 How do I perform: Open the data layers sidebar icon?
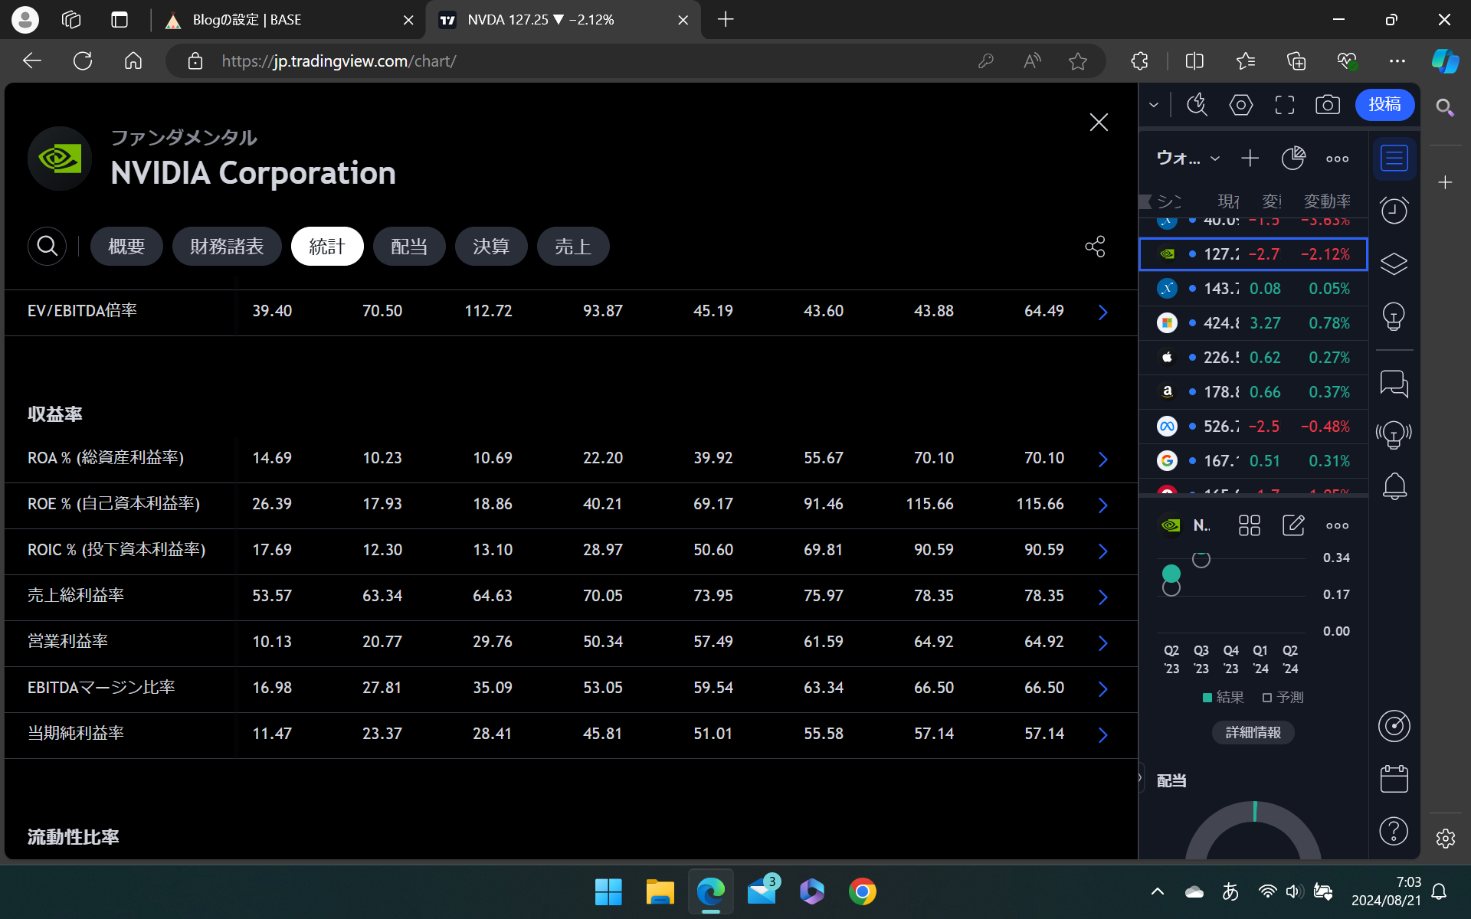1394,263
